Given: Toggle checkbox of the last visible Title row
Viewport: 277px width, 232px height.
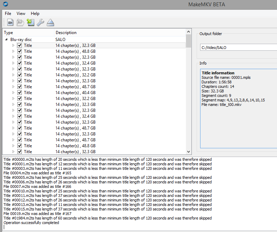Looking at the screenshot, I should pos(20,152).
